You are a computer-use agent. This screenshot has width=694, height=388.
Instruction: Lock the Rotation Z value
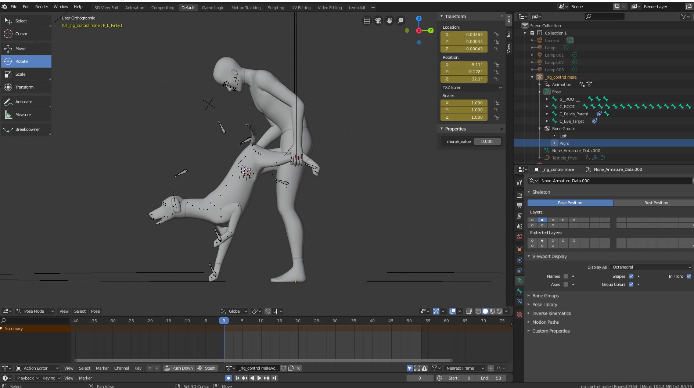[497, 79]
